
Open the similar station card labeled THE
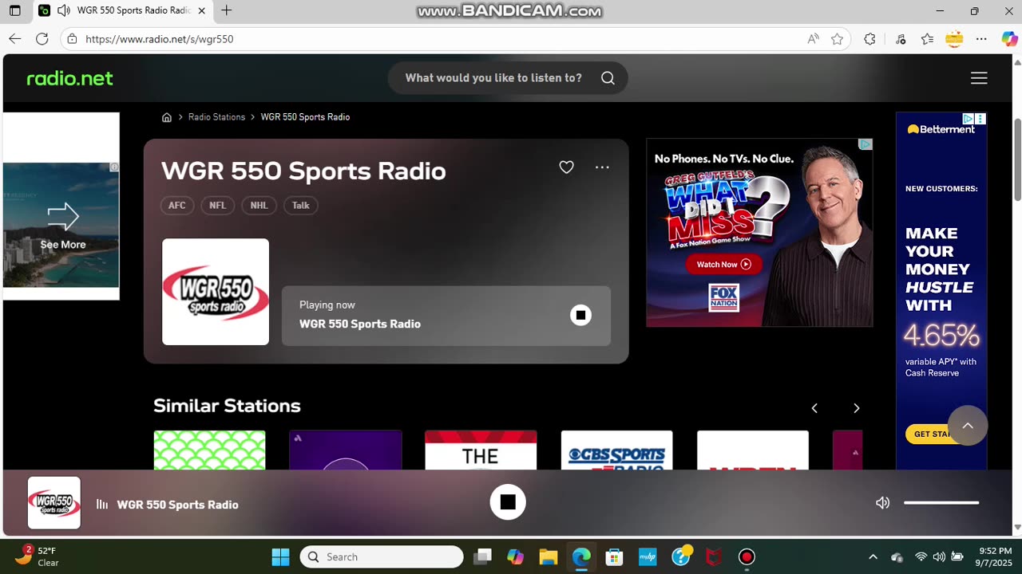point(481,450)
